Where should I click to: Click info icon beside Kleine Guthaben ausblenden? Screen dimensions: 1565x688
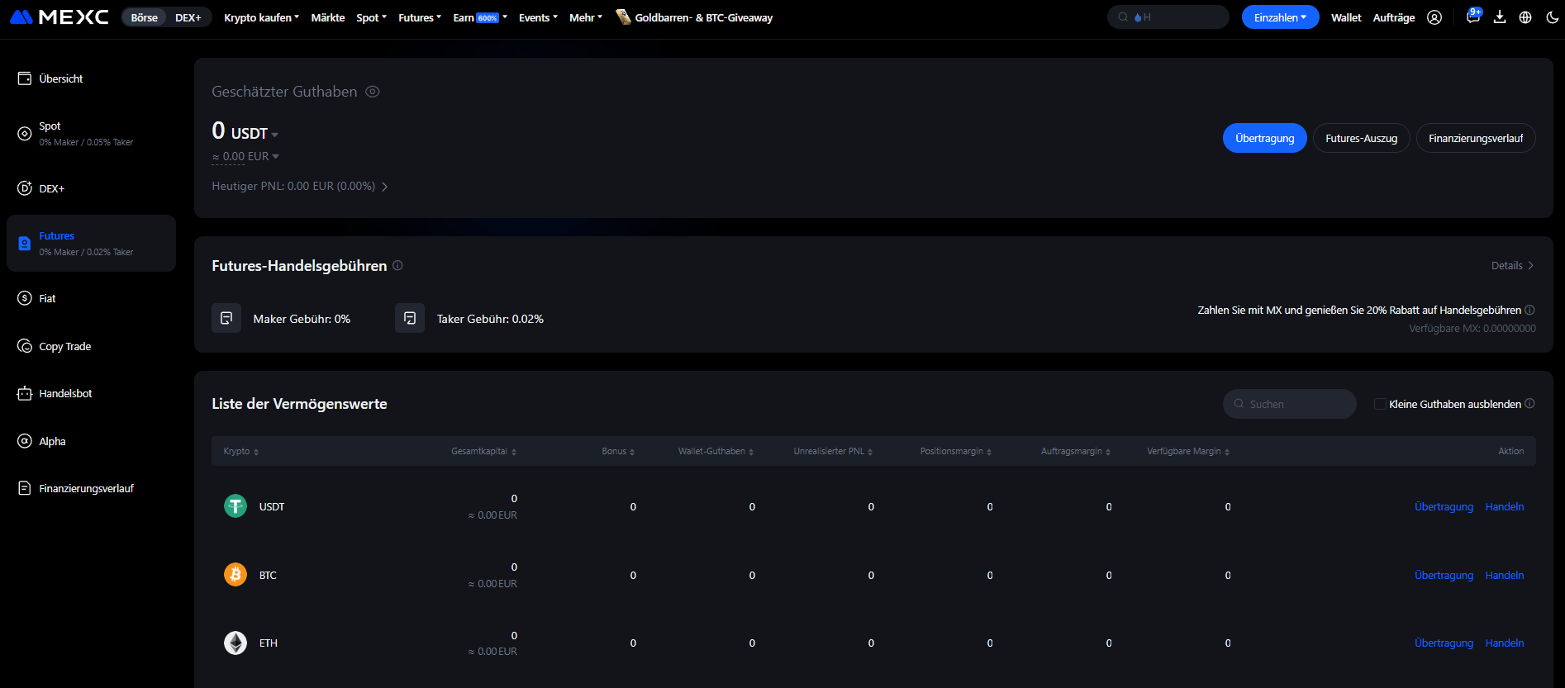coord(1529,403)
